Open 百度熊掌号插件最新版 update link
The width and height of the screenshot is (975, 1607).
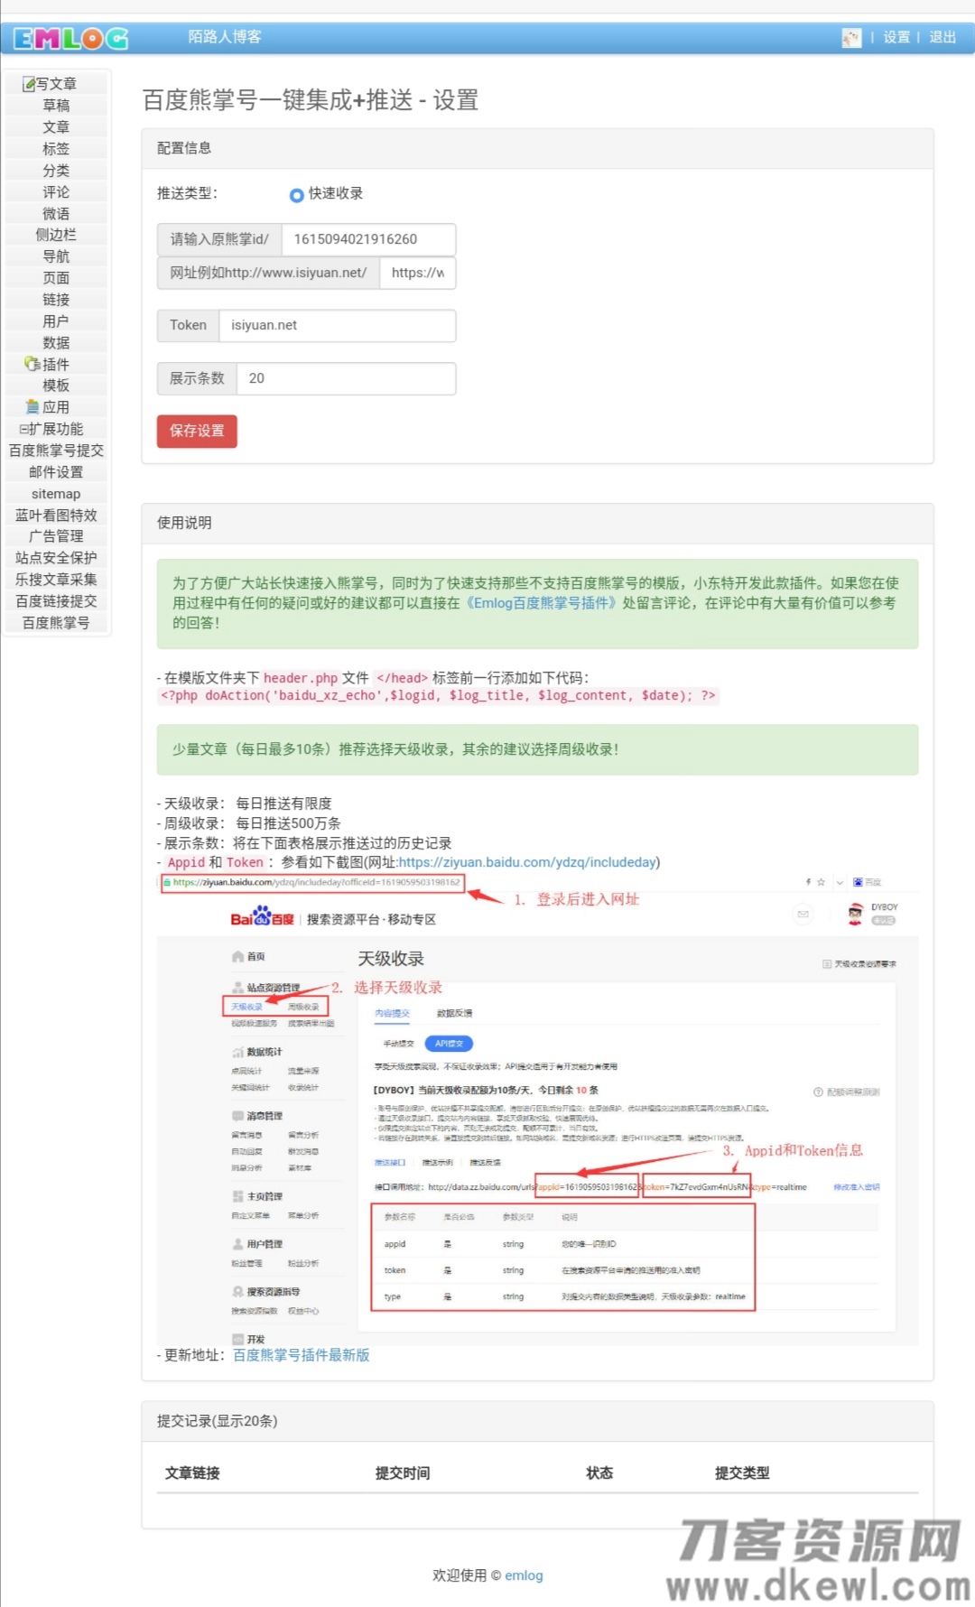[x=302, y=1355]
